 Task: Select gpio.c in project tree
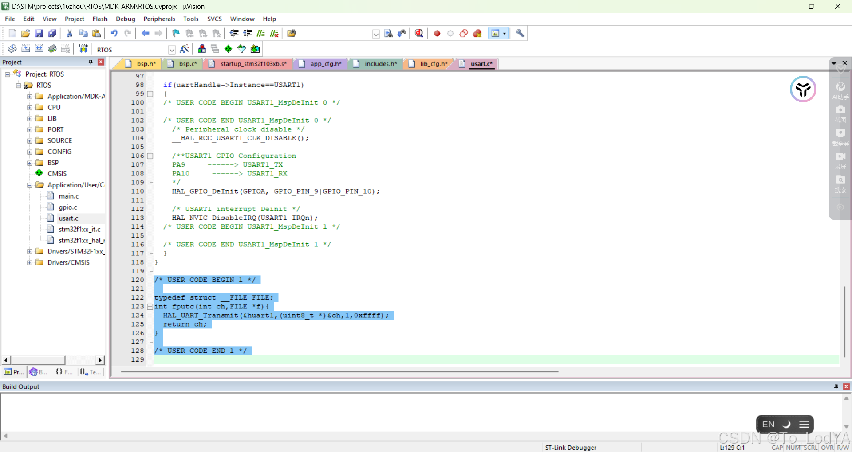tap(67, 207)
